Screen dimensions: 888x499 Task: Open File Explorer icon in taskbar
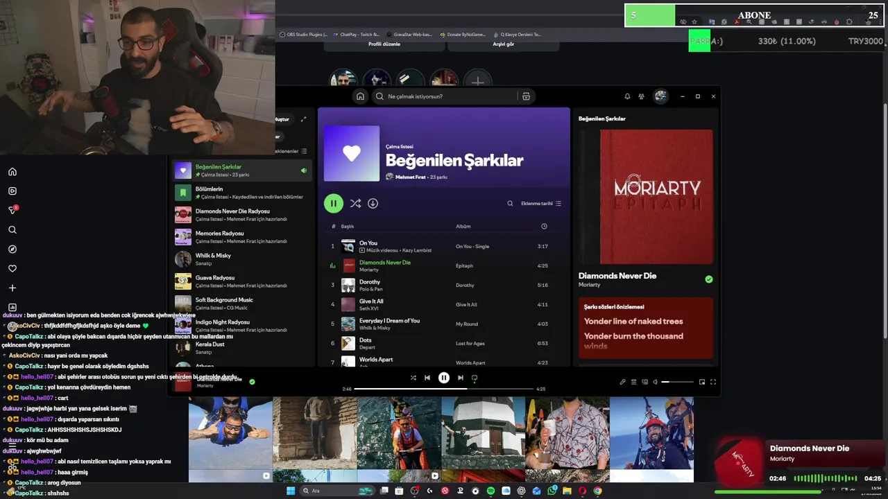click(567, 491)
